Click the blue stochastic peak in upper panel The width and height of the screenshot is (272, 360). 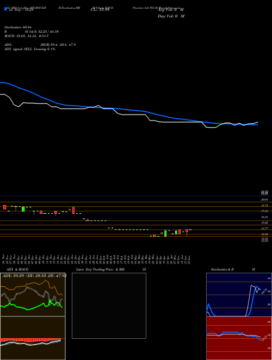[257, 287]
